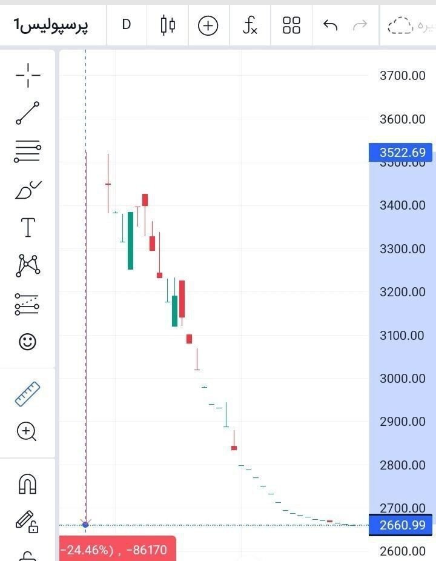Select the crosshair cursor tool
The image size is (436, 561).
28,75
